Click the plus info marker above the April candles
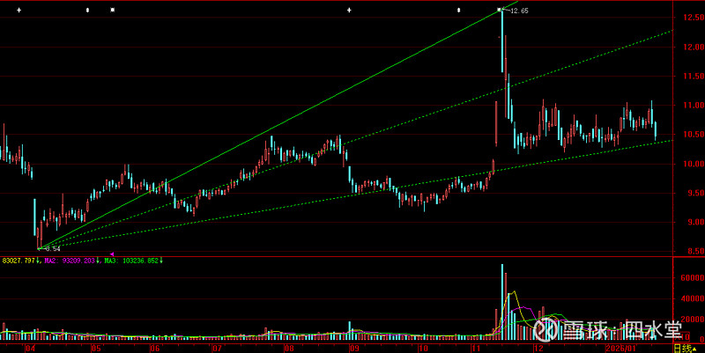Screen dimensions: 705x353 pos(19,10)
